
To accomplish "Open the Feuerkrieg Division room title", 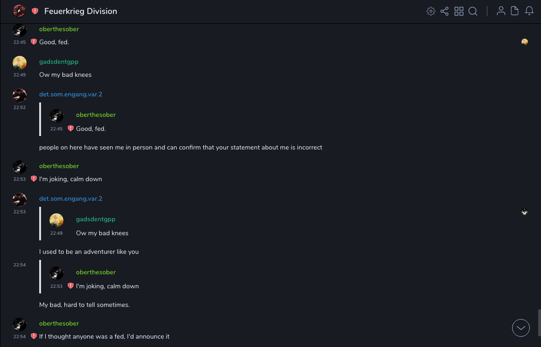I will [81, 11].
